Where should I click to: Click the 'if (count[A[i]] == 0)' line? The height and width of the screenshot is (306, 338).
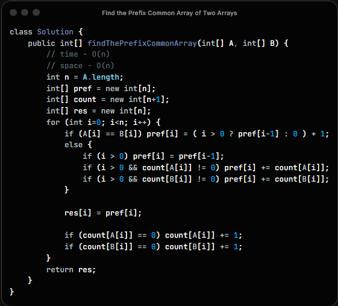[x=153, y=235]
